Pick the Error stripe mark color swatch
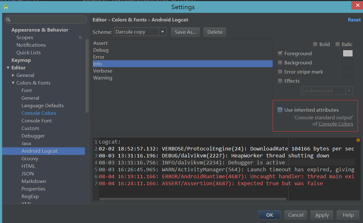The width and height of the screenshot is (363, 223). [x=348, y=72]
